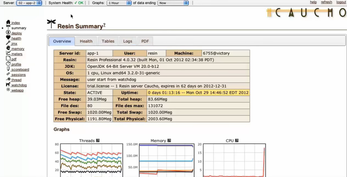The image size is (347, 177).
Task: Open the Graphs period dropdown showing 1 Hour
Action: pyautogui.click(x=119, y=3)
